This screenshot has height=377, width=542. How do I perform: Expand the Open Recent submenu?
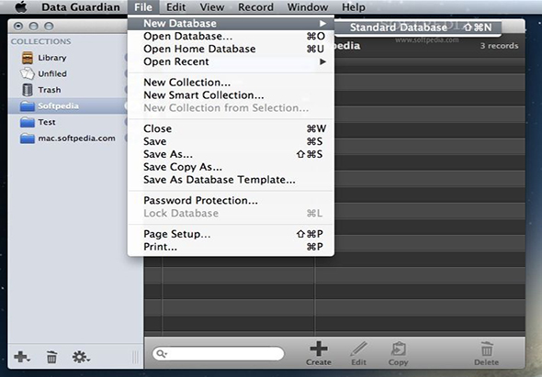(231, 61)
